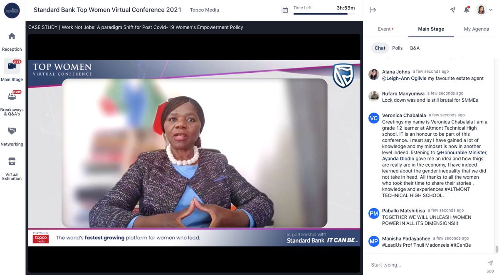499x275 pixels.
Task: Click the conference title in header
Action: (x=107, y=10)
